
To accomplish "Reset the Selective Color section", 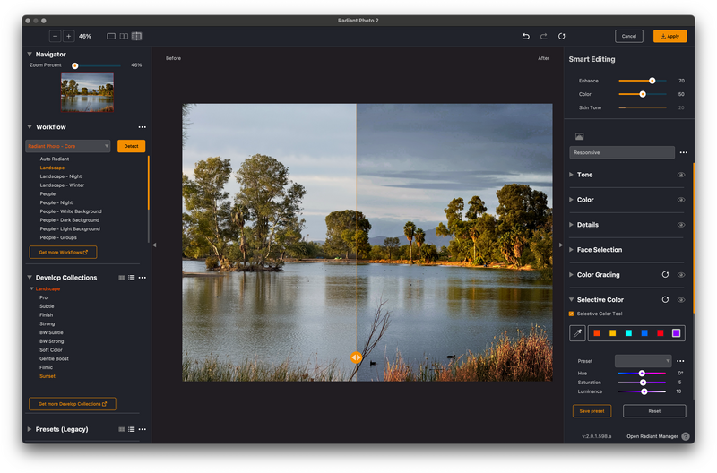I will 665,300.
